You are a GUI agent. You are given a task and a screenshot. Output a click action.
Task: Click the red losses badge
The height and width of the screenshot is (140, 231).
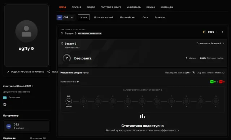point(221,82)
